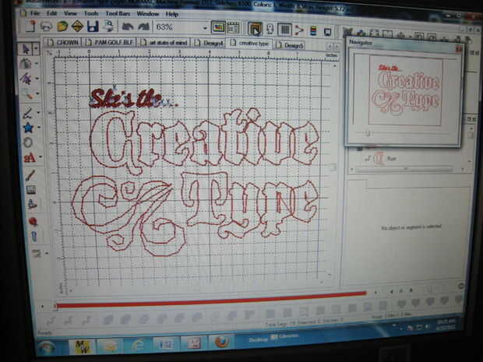Click the green shape tool icon
Viewport: 483px width, 362px height.
click(26, 64)
